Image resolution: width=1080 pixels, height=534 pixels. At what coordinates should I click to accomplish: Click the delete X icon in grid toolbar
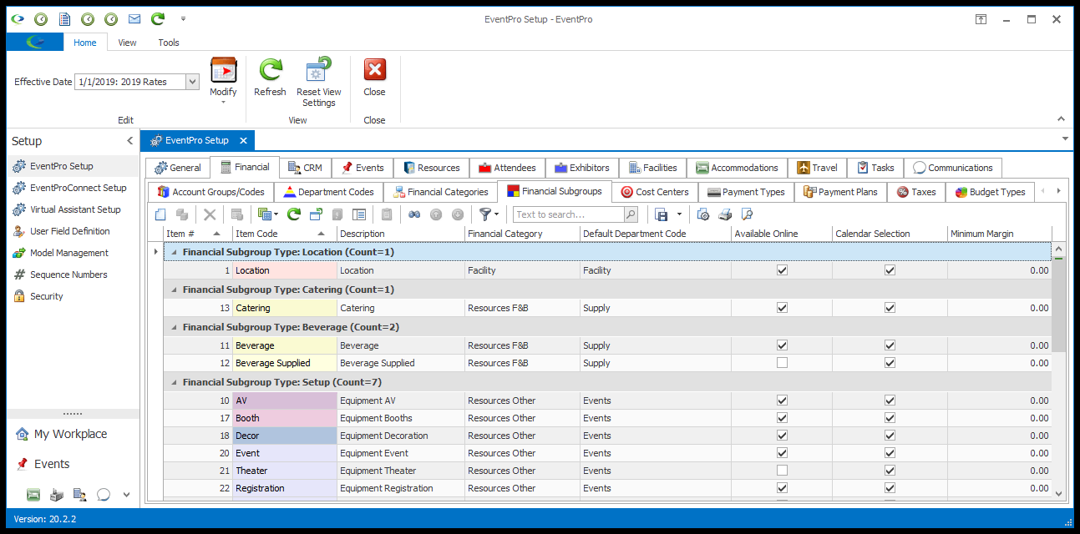click(x=210, y=214)
